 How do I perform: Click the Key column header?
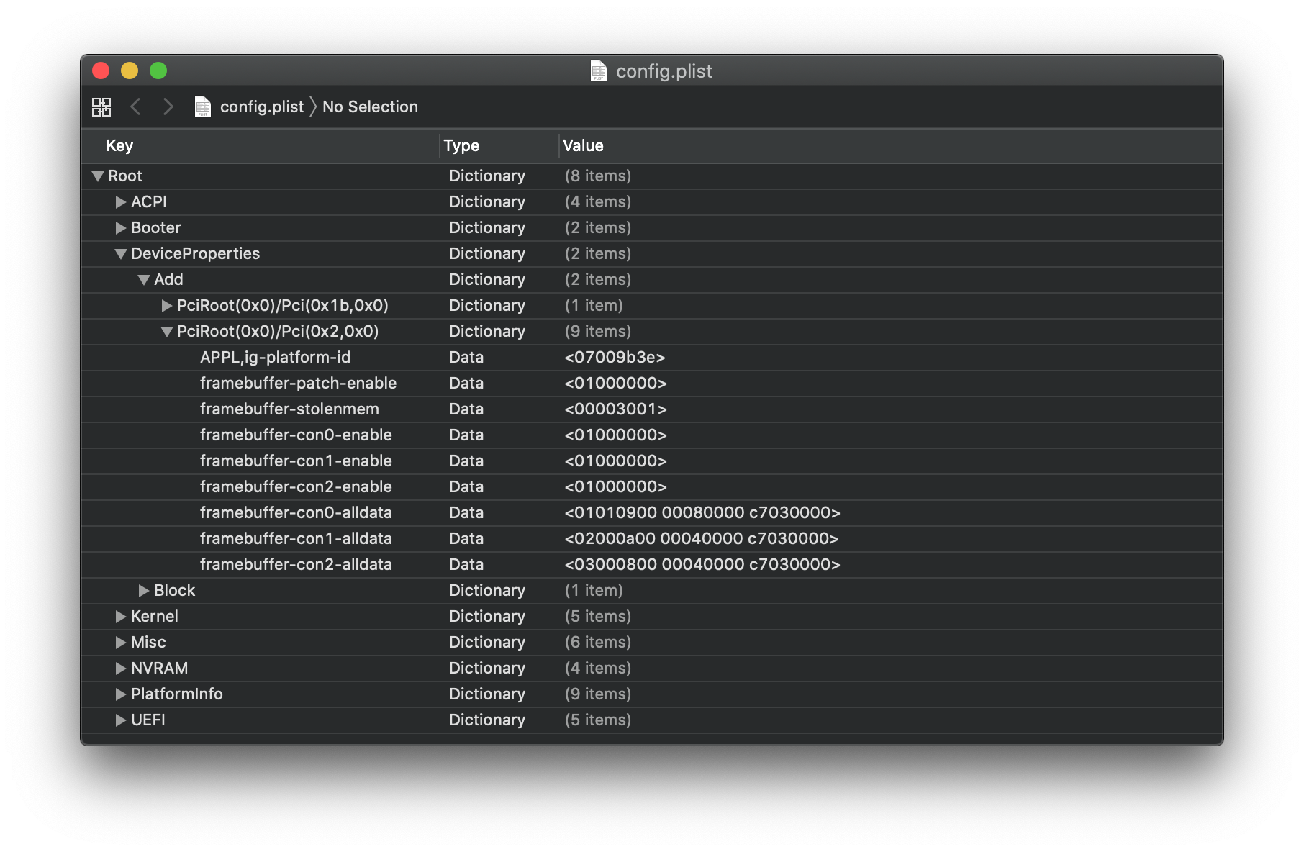pos(119,145)
